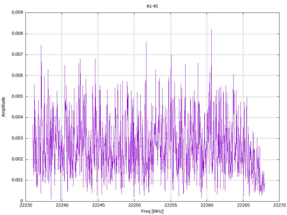287x215 pixels.
Task: Click the x-axis tick label 22235
Action: [26, 205]
